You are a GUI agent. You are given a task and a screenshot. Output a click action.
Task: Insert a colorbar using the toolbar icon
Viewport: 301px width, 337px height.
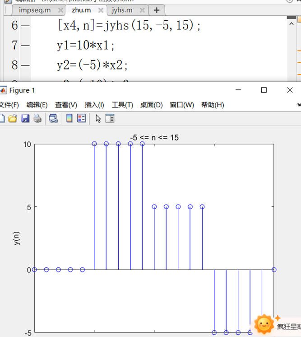[69, 118]
